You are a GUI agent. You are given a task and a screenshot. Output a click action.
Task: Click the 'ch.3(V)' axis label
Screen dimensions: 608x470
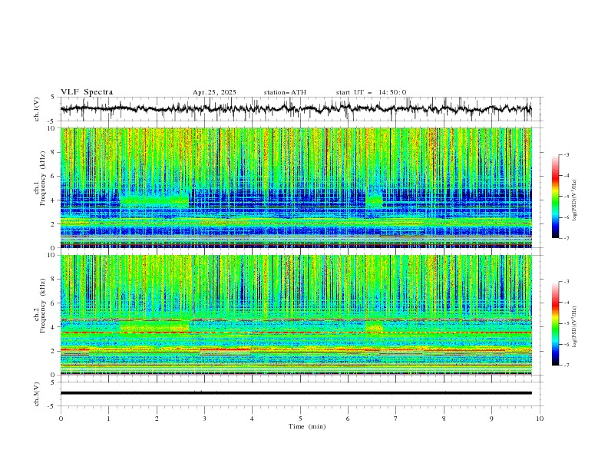(x=37, y=394)
